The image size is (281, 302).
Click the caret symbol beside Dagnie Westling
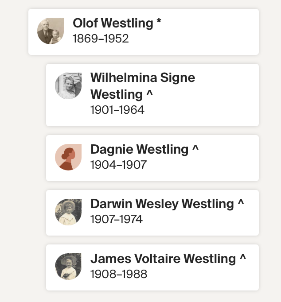(x=195, y=149)
